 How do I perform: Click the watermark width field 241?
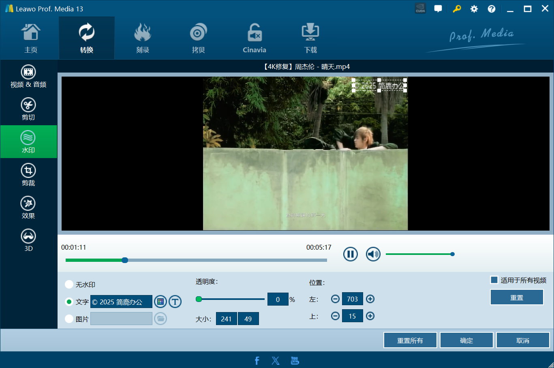[x=226, y=319]
